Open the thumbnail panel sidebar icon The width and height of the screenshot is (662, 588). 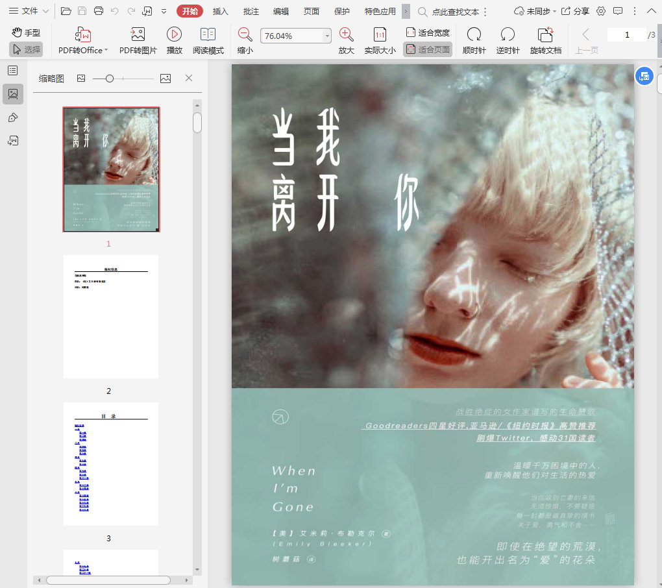click(13, 93)
